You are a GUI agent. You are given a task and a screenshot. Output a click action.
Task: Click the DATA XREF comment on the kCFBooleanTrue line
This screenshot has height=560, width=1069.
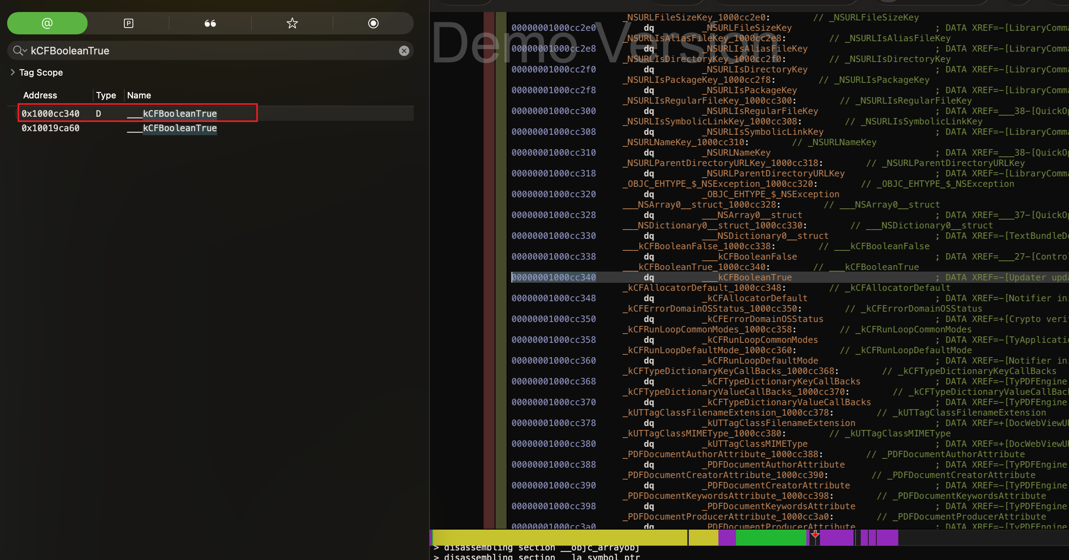click(x=1001, y=277)
